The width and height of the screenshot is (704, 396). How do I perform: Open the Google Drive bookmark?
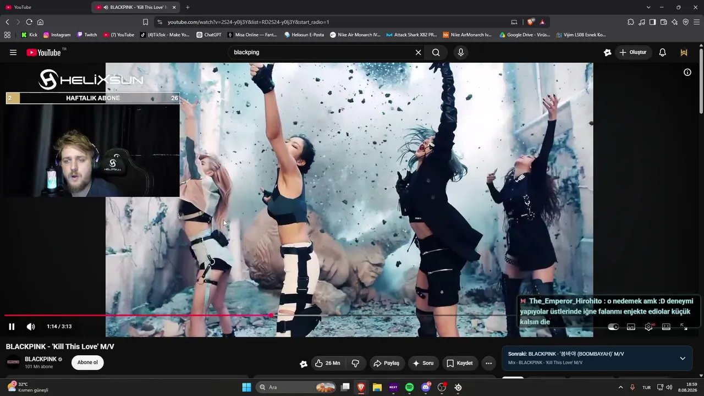tap(525, 35)
